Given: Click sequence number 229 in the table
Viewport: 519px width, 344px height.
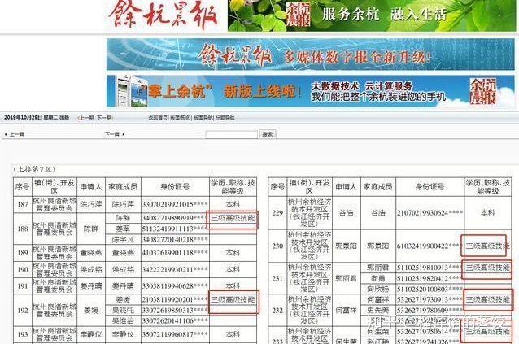Looking at the screenshot, I should tap(277, 213).
